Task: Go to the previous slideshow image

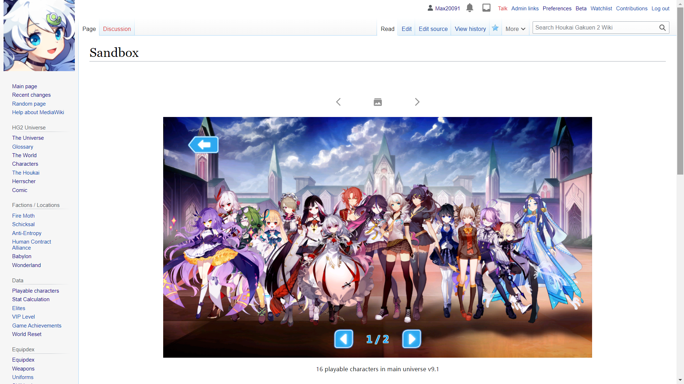Action: coord(338,102)
